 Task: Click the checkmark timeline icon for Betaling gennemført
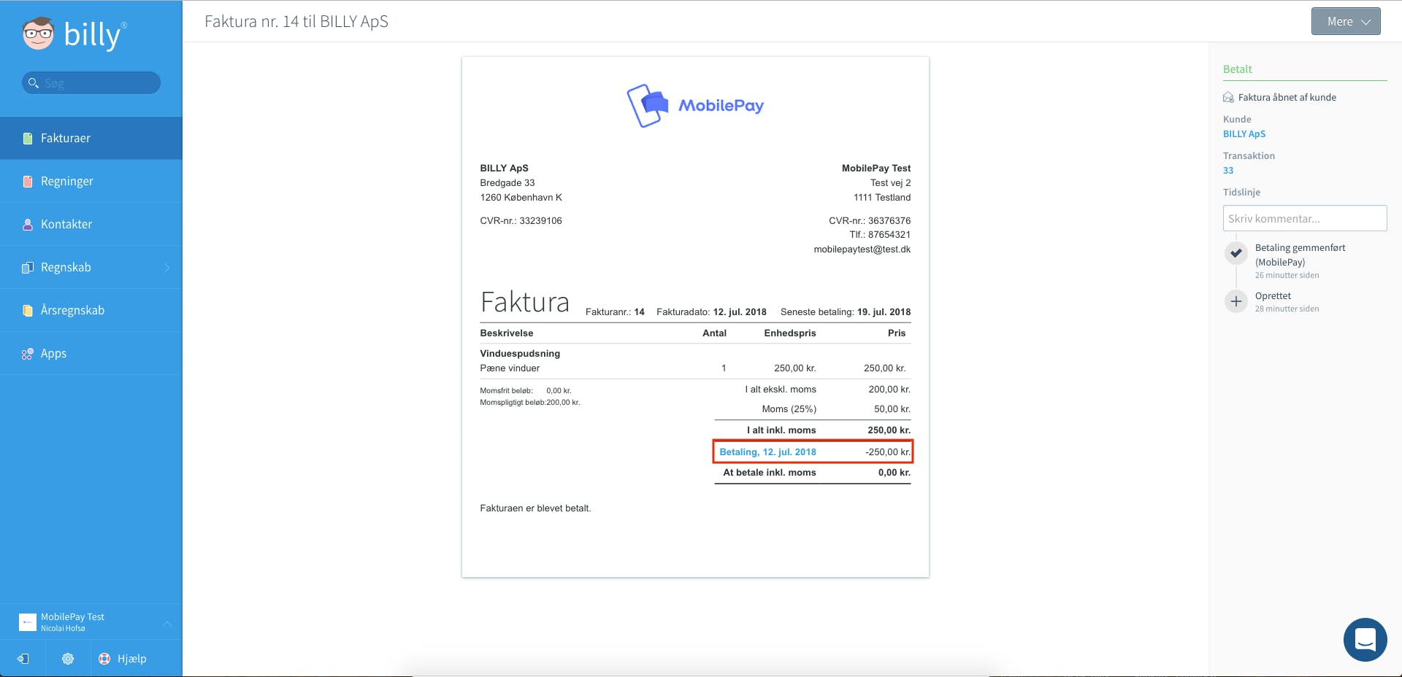(1236, 253)
